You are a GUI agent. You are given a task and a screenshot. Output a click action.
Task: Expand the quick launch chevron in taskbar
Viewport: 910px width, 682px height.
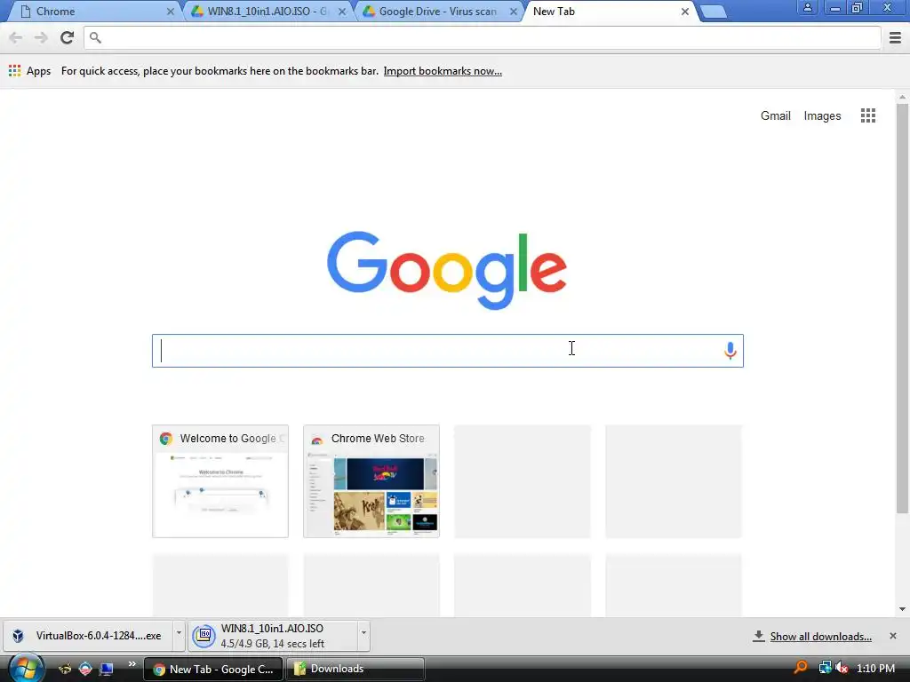coord(132,664)
